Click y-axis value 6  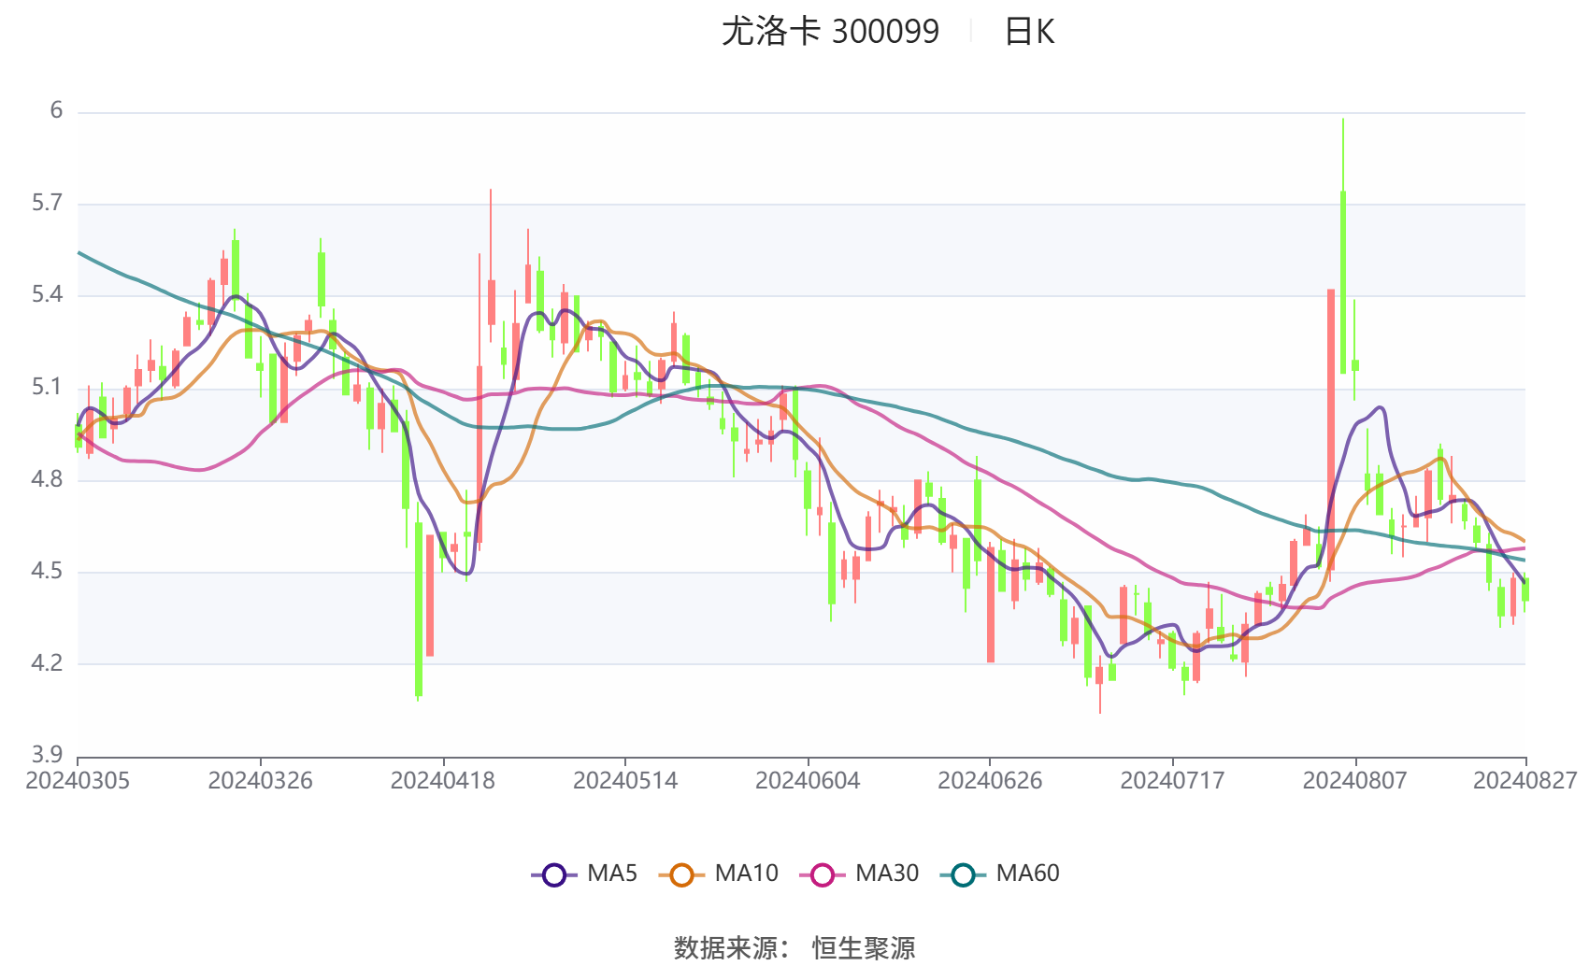click(56, 111)
